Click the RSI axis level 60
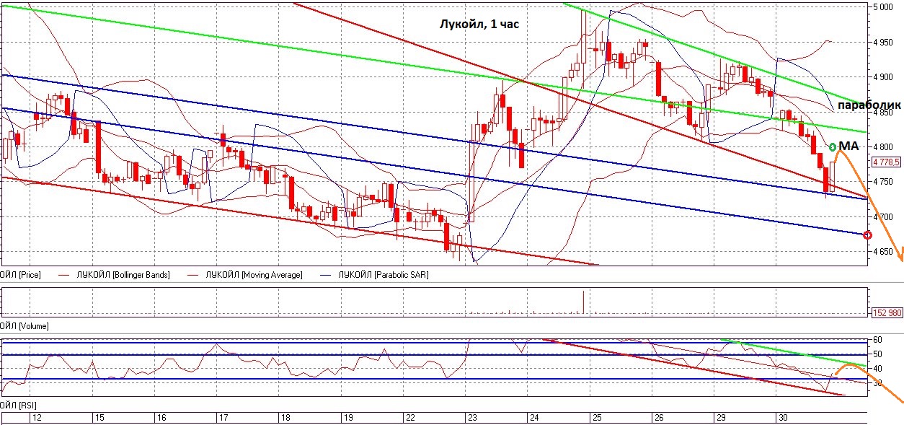 (x=877, y=339)
